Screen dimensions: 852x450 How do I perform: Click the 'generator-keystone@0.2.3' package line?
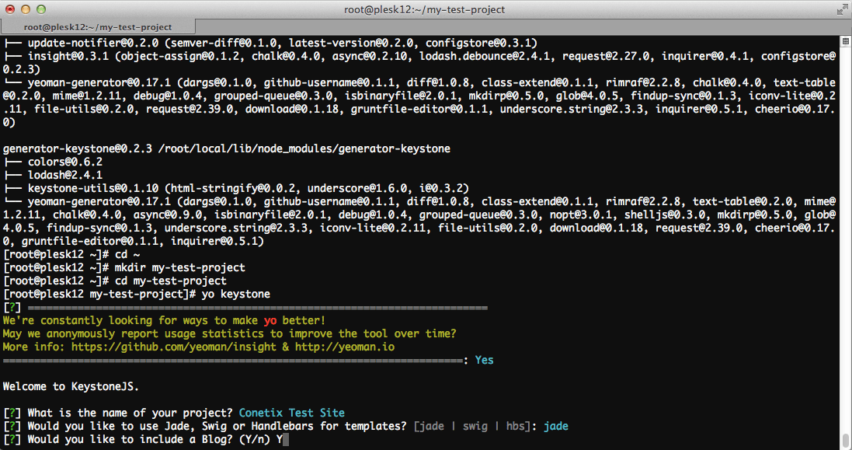pyautogui.click(x=227, y=148)
